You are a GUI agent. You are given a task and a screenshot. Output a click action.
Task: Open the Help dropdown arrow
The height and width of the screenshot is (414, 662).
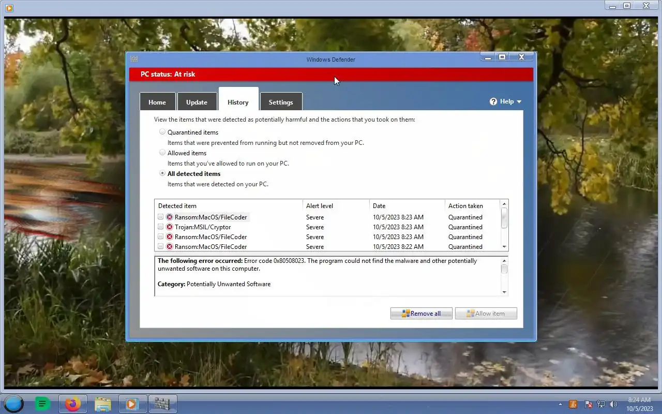click(x=519, y=102)
